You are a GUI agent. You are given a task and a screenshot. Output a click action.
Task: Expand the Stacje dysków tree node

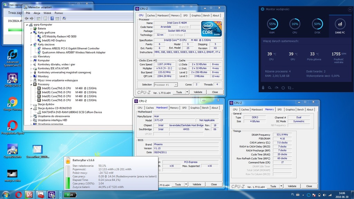pyautogui.click(x=31, y=104)
